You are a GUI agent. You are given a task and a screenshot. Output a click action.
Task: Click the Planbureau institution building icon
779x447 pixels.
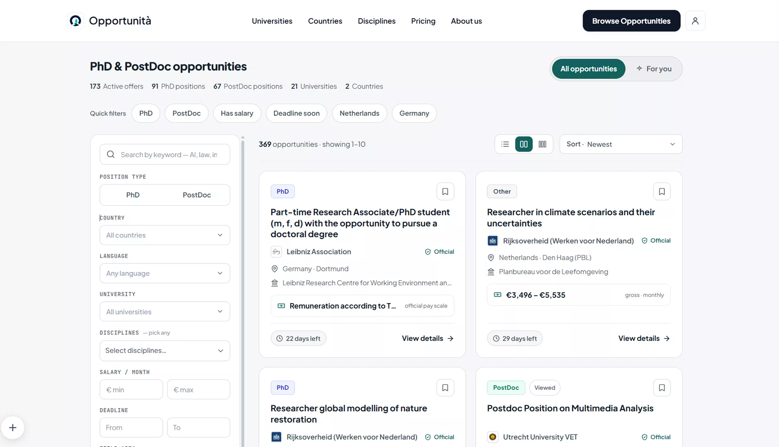pyautogui.click(x=491, y=272)
